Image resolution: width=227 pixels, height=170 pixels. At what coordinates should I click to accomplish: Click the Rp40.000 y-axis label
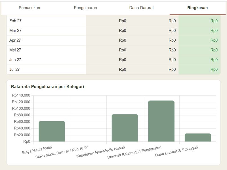point(22,128)
